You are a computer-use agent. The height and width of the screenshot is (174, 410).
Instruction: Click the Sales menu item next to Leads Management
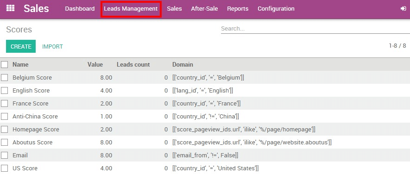click(174, 9)
